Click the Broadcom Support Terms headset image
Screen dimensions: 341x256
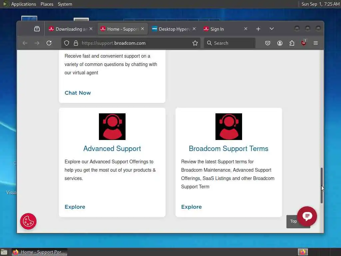click(x=229, y=127)
